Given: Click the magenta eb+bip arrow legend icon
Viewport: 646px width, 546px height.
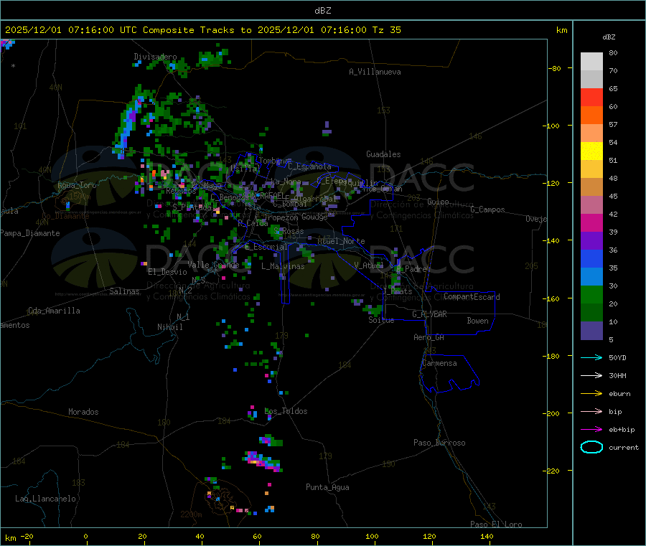Looking at the screenshot, I should (x=591, y=429).
